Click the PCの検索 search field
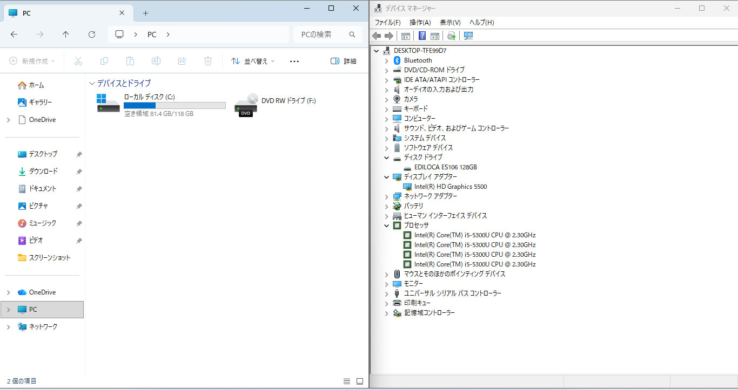This screenshot has height=390, width=738. [x=323, y=35]
